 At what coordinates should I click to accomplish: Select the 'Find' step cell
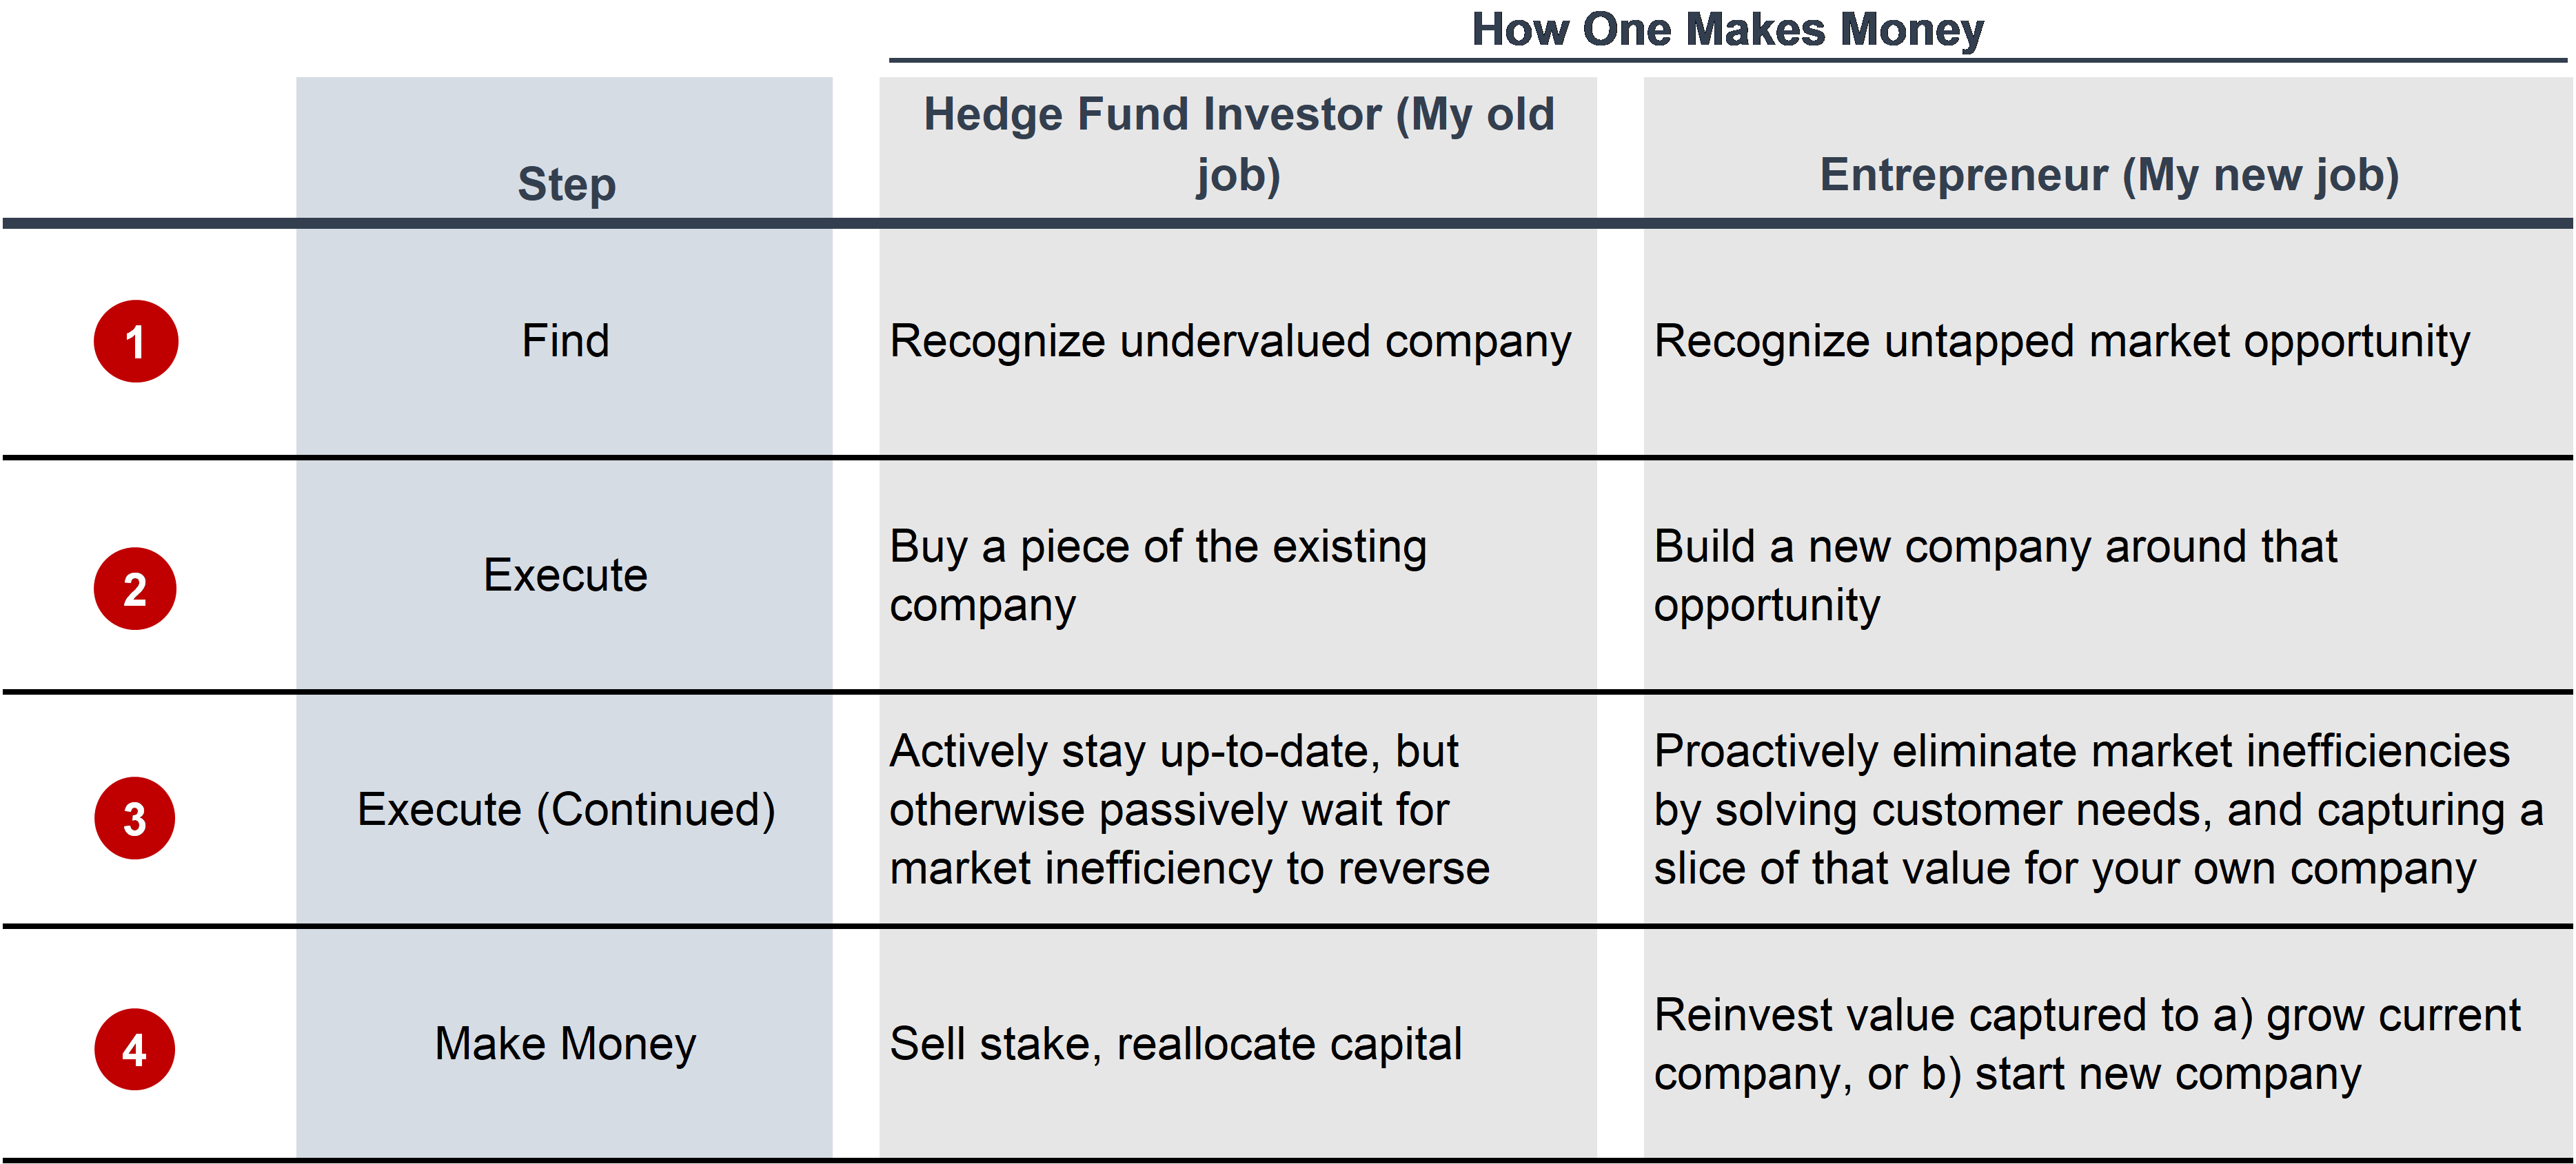[565, 341]
